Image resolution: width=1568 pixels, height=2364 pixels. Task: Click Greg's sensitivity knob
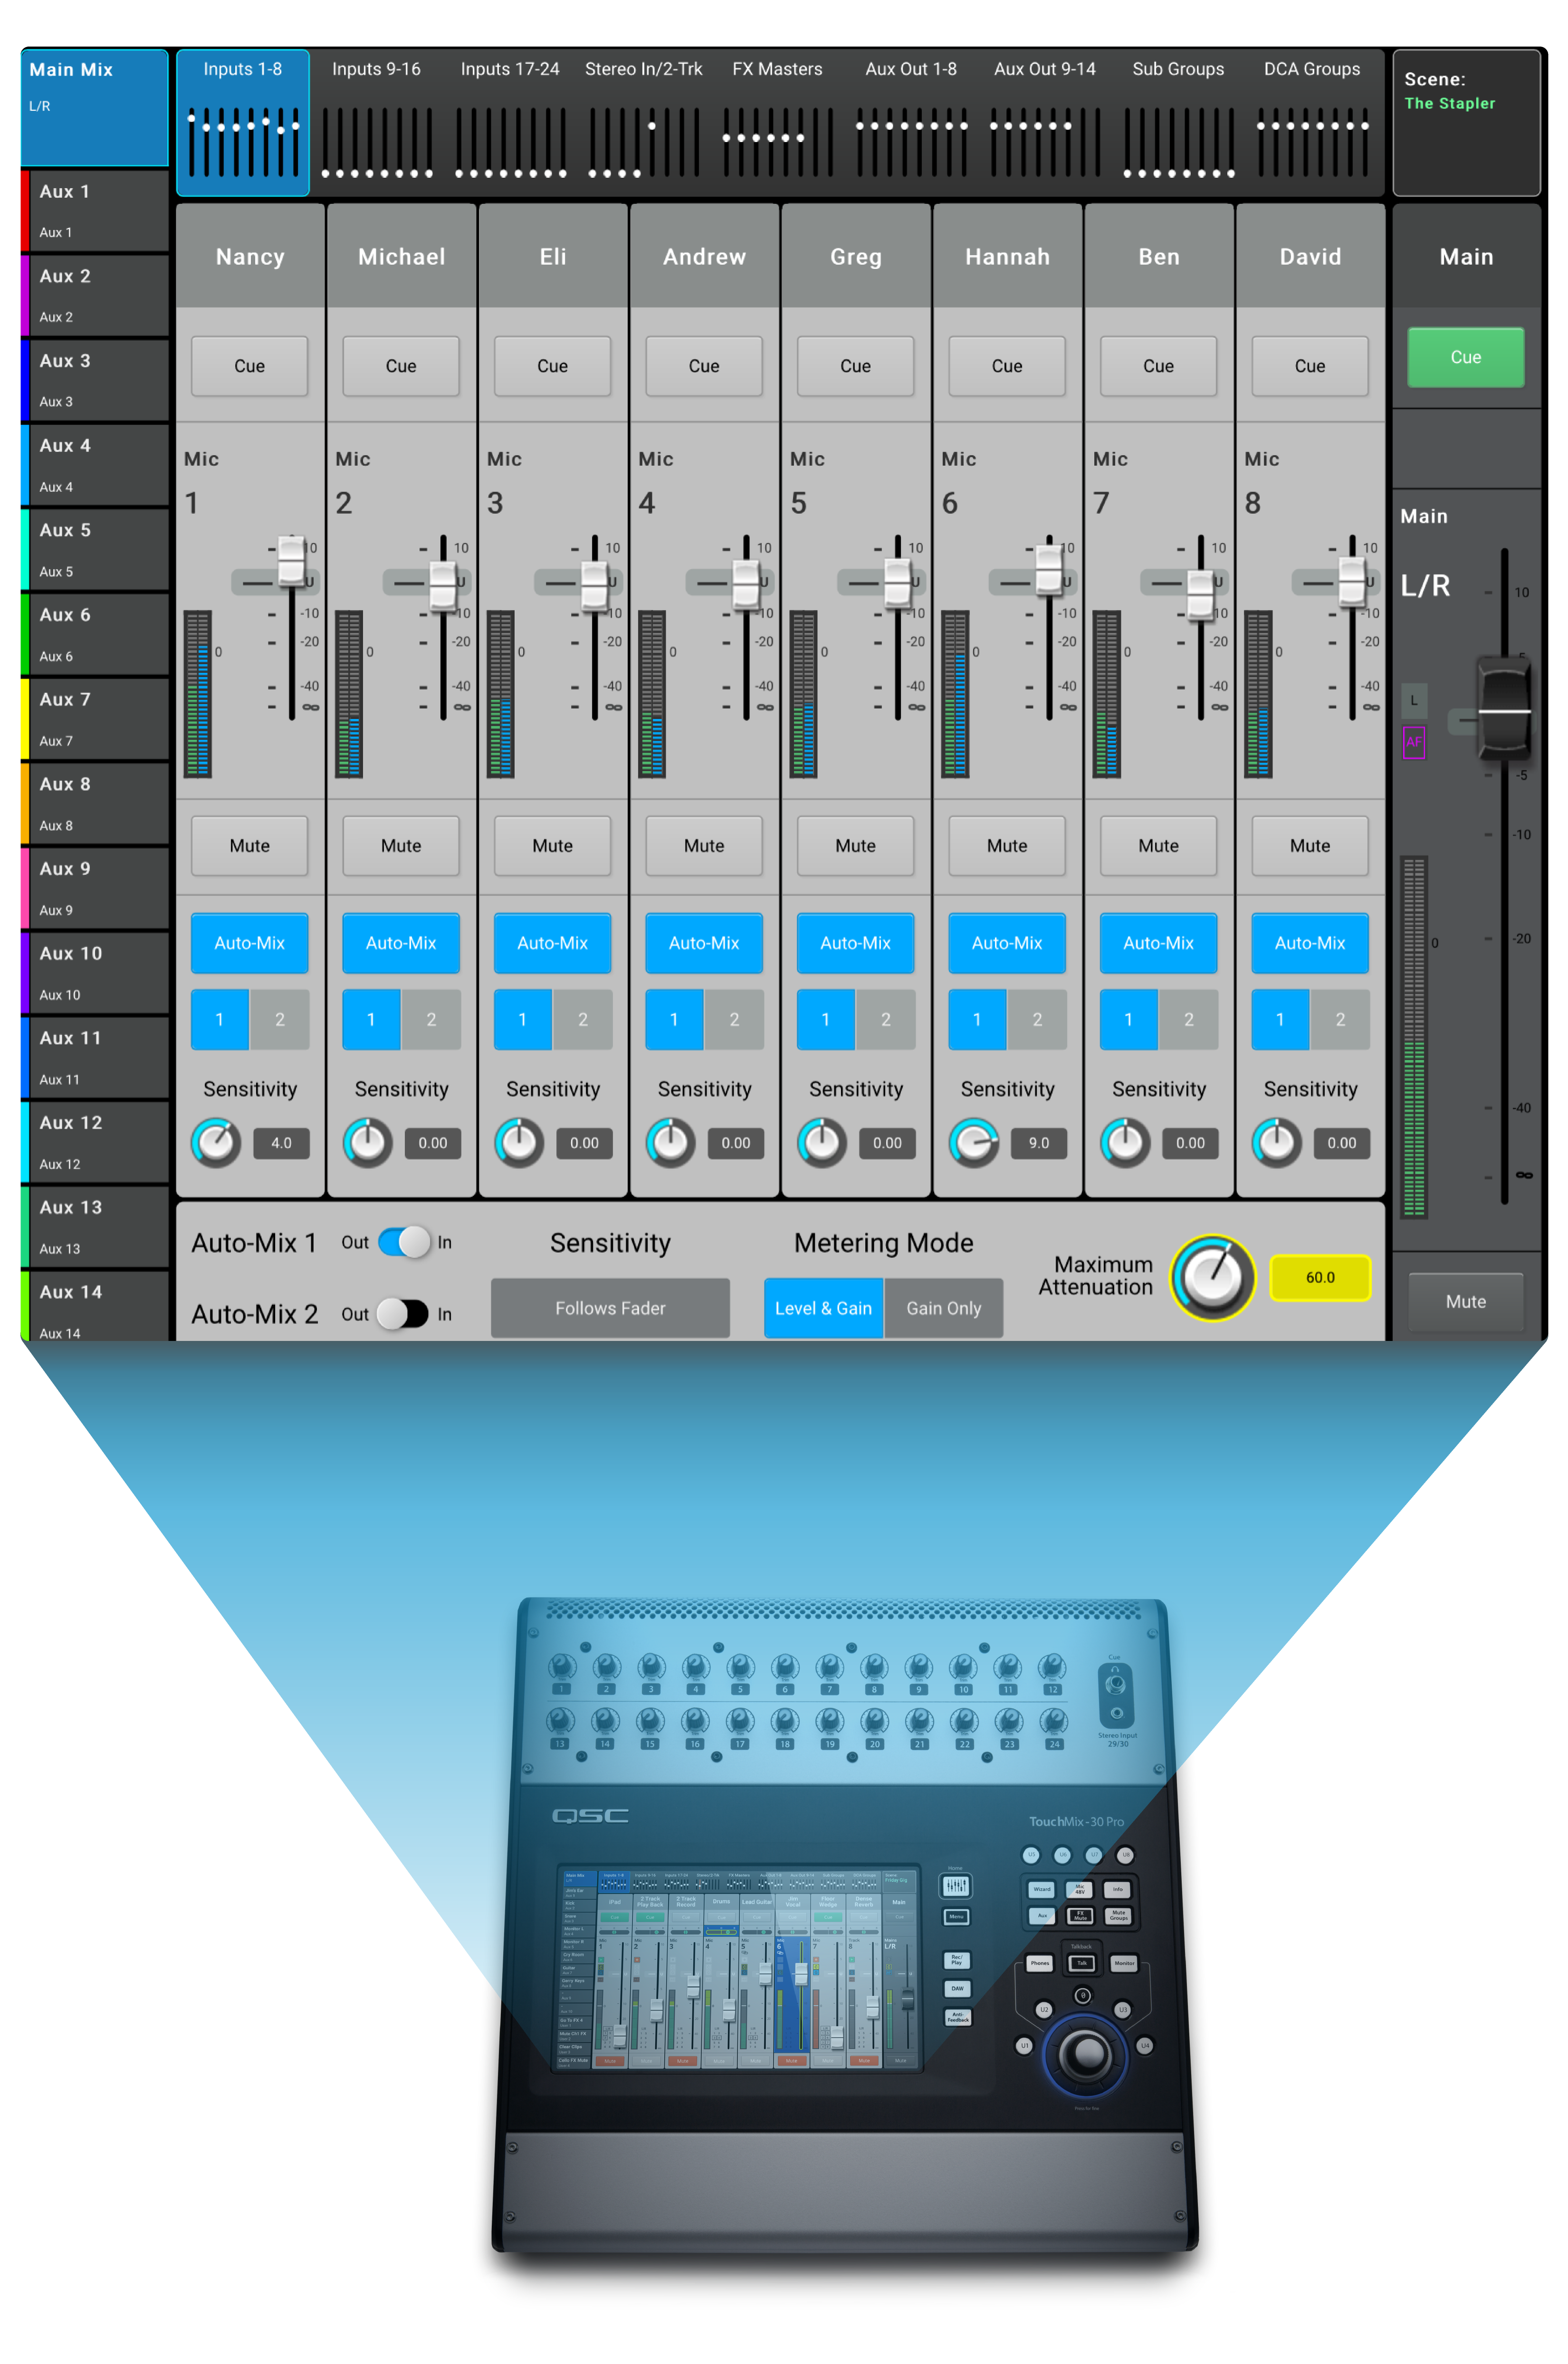pyautogui.click(x=822, y=1142)
